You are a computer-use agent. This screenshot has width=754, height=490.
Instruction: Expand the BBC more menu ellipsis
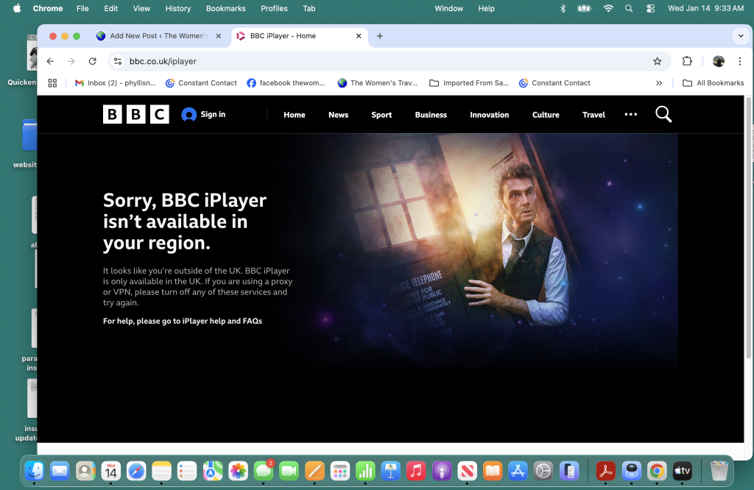click(630, 115)
